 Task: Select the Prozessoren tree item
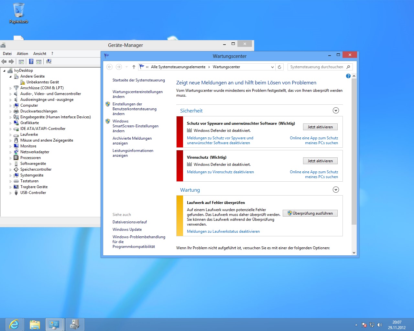[x=30, y=158]
